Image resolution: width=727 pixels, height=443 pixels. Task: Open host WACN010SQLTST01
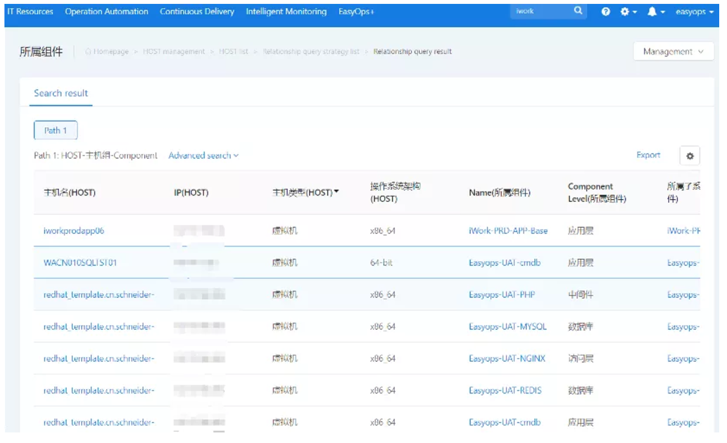click(x=80, y=263)
